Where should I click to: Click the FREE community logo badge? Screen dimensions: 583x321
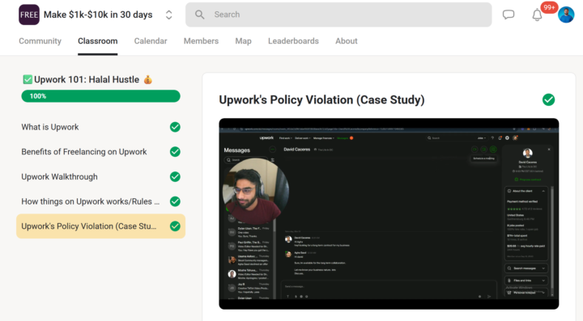29,15
